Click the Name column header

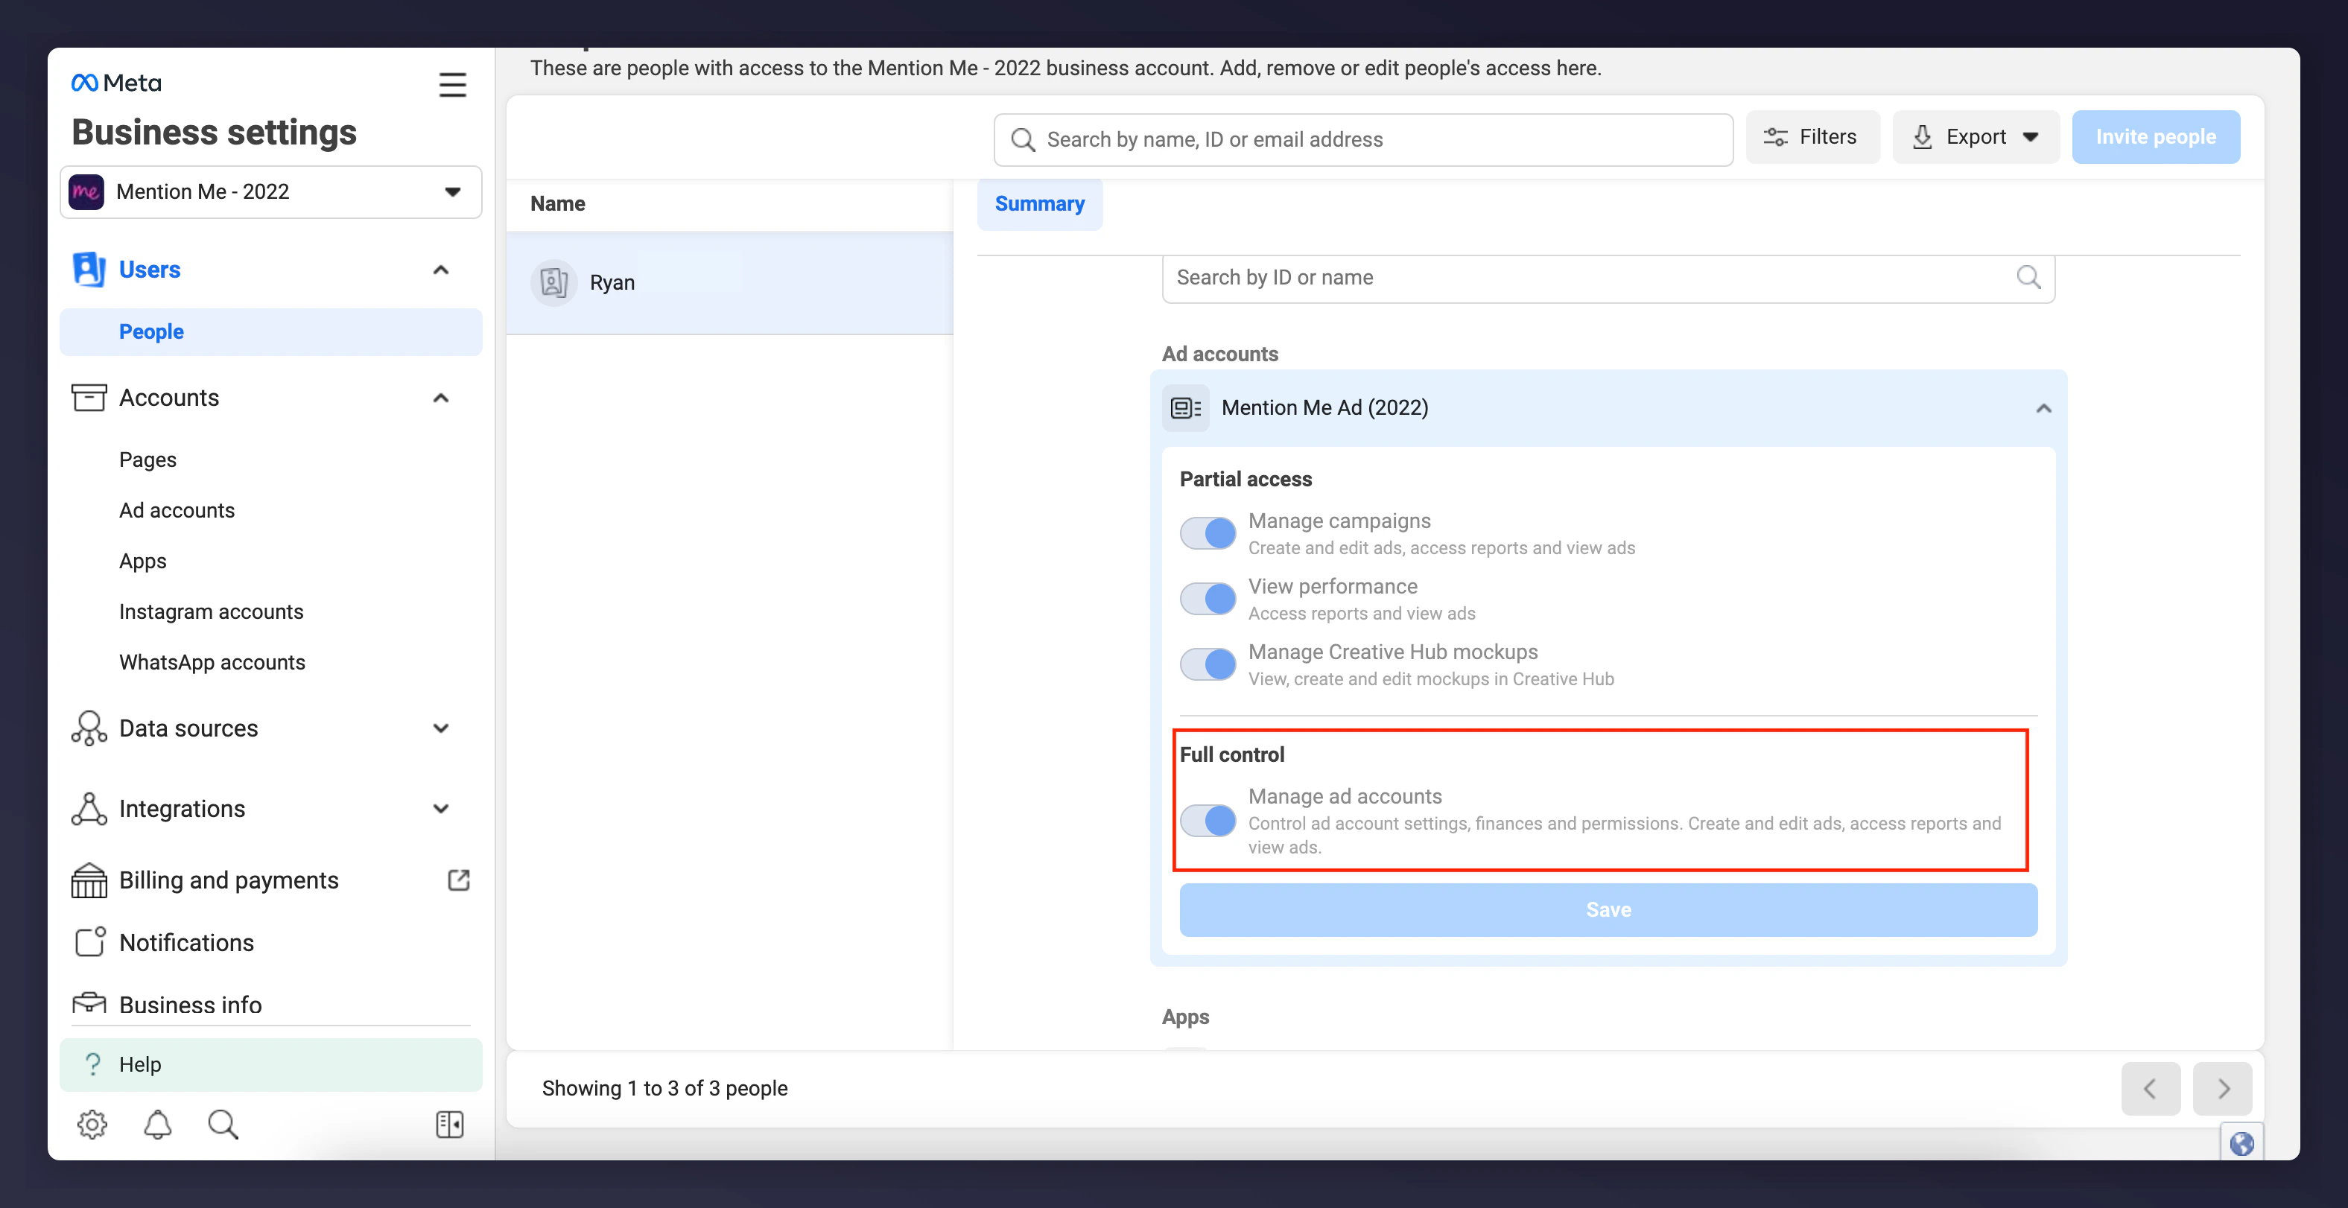tap(558, 204)
